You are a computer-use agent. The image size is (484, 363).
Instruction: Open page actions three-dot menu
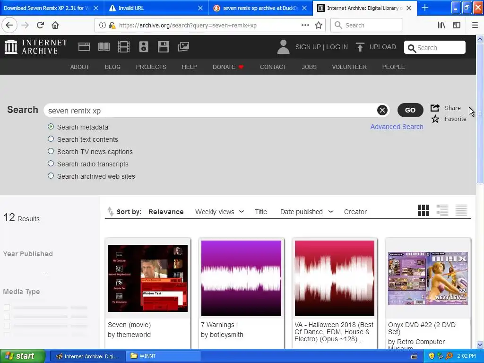click(305, 26)
